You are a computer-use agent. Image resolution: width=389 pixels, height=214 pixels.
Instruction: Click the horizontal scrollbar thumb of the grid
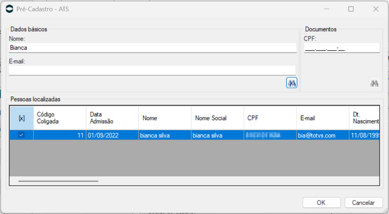tap(58, 181)
